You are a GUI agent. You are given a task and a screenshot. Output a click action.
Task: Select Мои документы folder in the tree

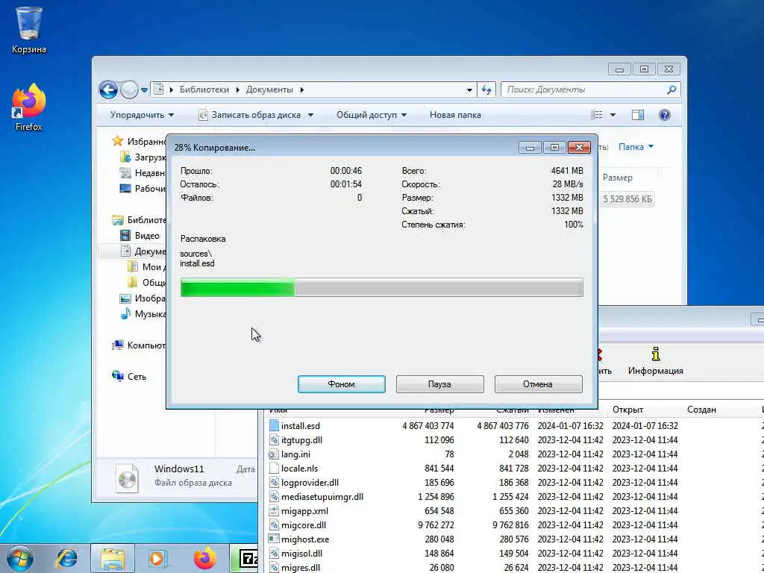pyautogui.click(x=147, y=267)
